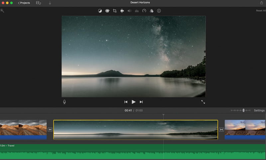Click the import media down arrow
Image resolution: width=266 pixels, height=160 pixels.
(50, 3)
